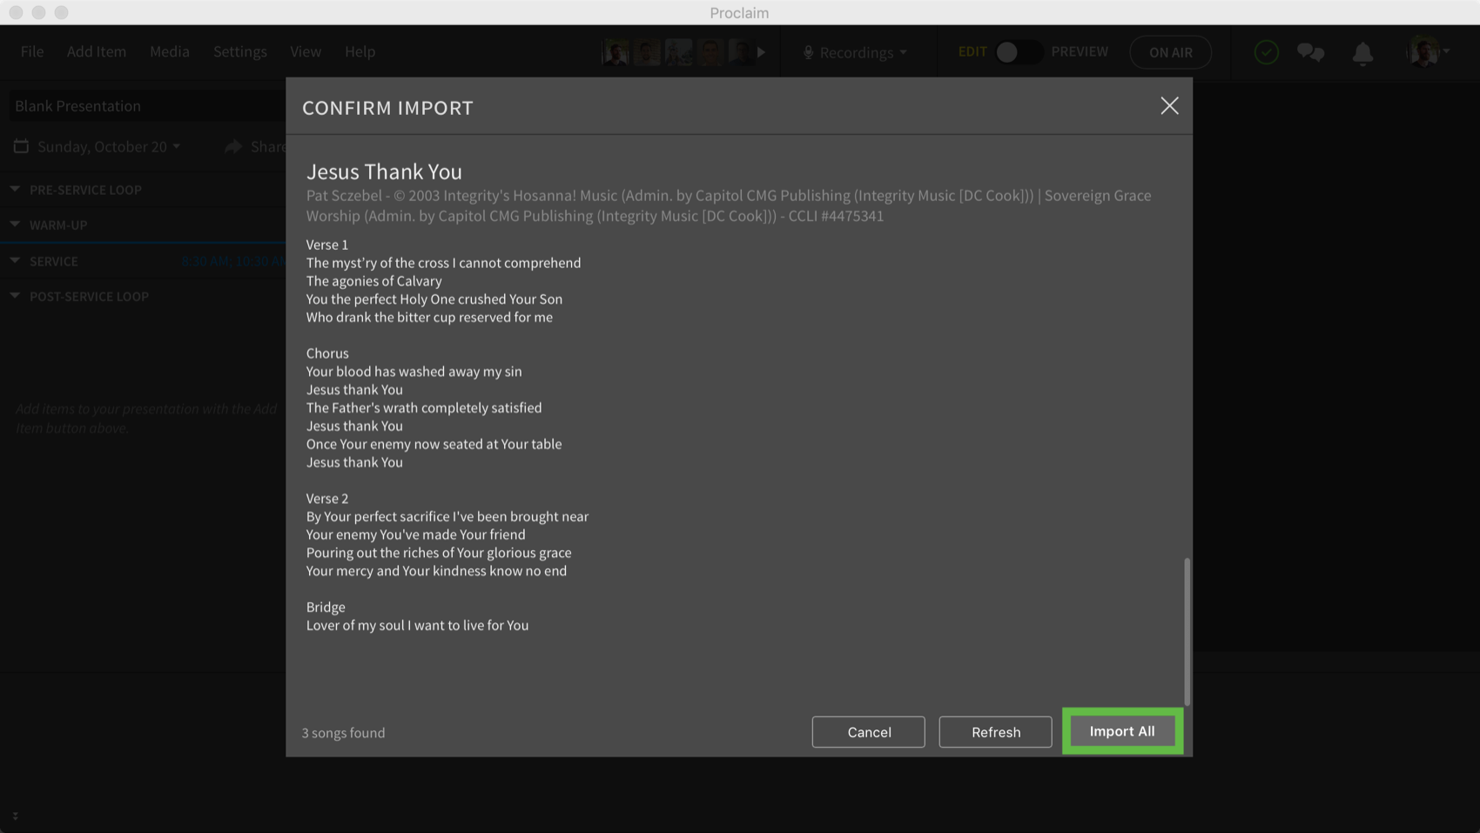Open the Recordings dropdown
This screenshot has height=833, width=1480.
pos(856,52)
